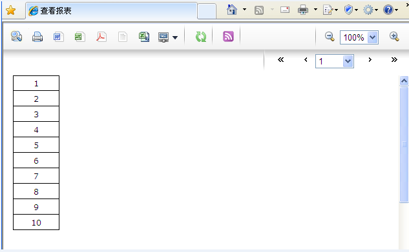Zoom in with the plus magnifier
409x252 pixels.
point(394,36)
